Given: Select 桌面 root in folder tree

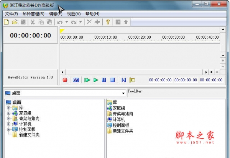Looking at the screenshot, I should point(17,102).
